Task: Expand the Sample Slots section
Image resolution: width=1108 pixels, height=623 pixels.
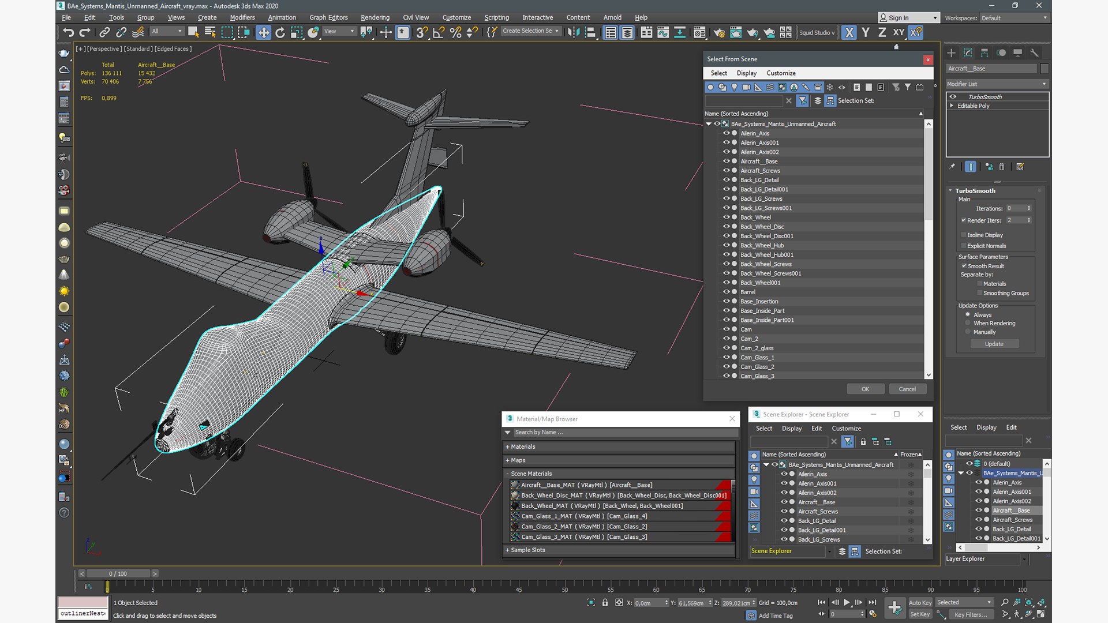Action: point(620,550)
